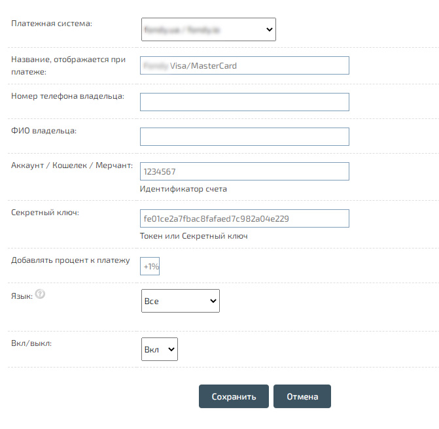The width and height of the screenshot is (439, 429).
Task: Click the Номер телефона владельца label text
Action: click(67, 96)
